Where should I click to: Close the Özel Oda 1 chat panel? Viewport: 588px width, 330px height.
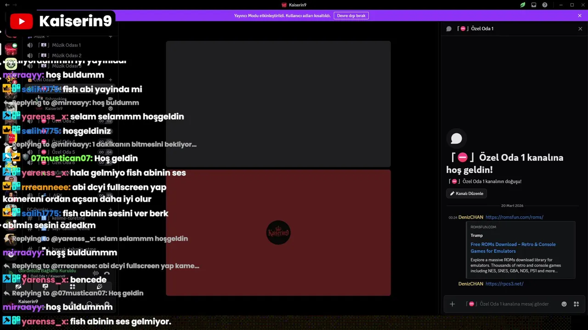point(580,28)
